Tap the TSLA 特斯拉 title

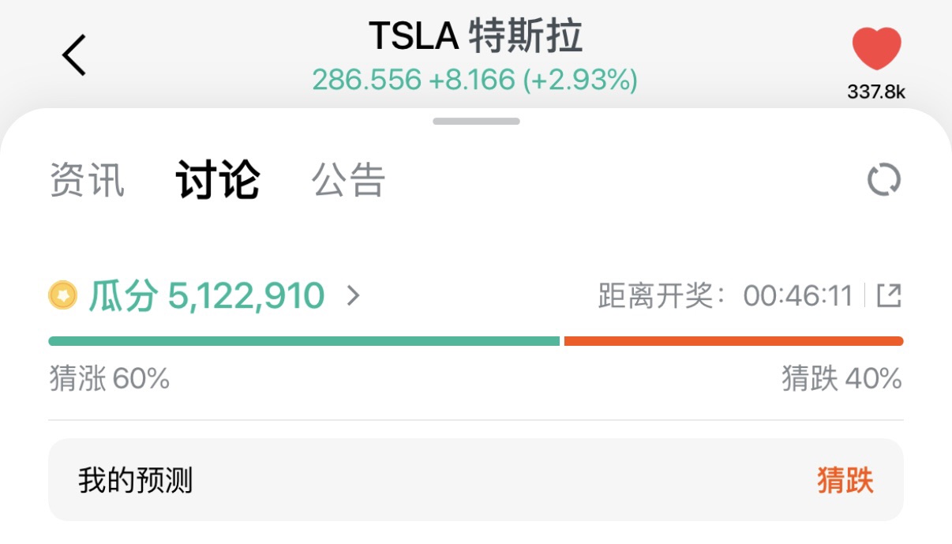(475, 36)
